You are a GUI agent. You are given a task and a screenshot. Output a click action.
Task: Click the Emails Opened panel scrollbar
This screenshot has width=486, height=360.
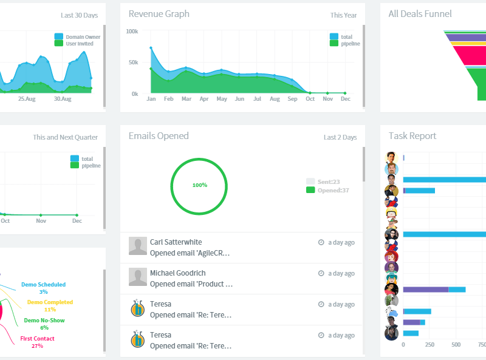tap(363, 164)
